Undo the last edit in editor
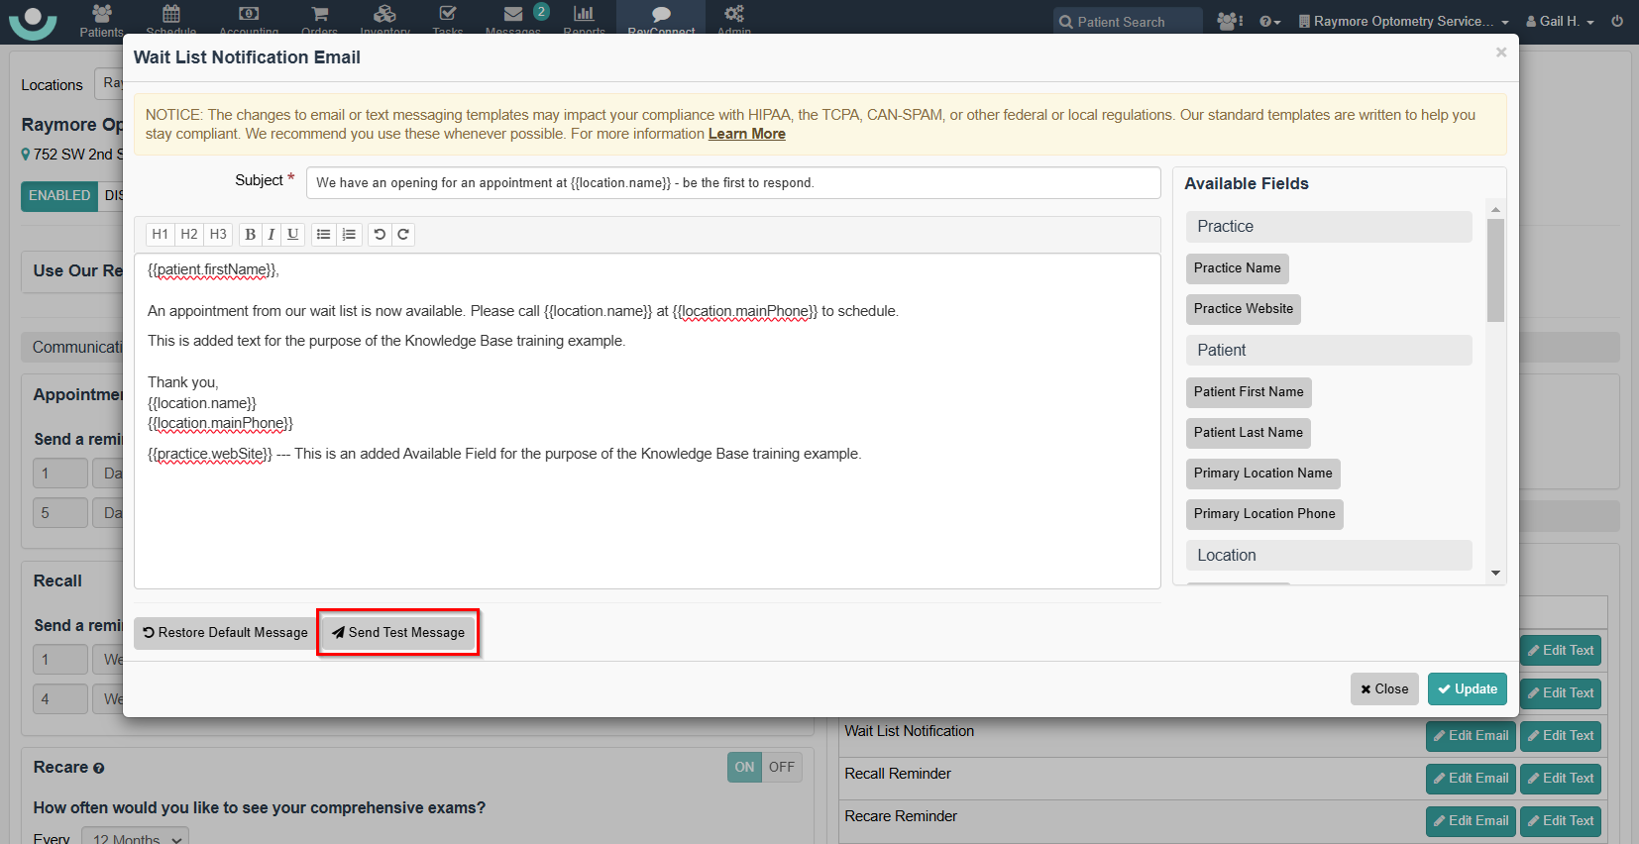1639x844 pixels. coord(380,235)
